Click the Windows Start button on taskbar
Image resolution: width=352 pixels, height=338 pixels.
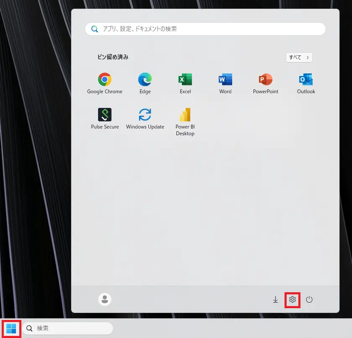(11, 328)
